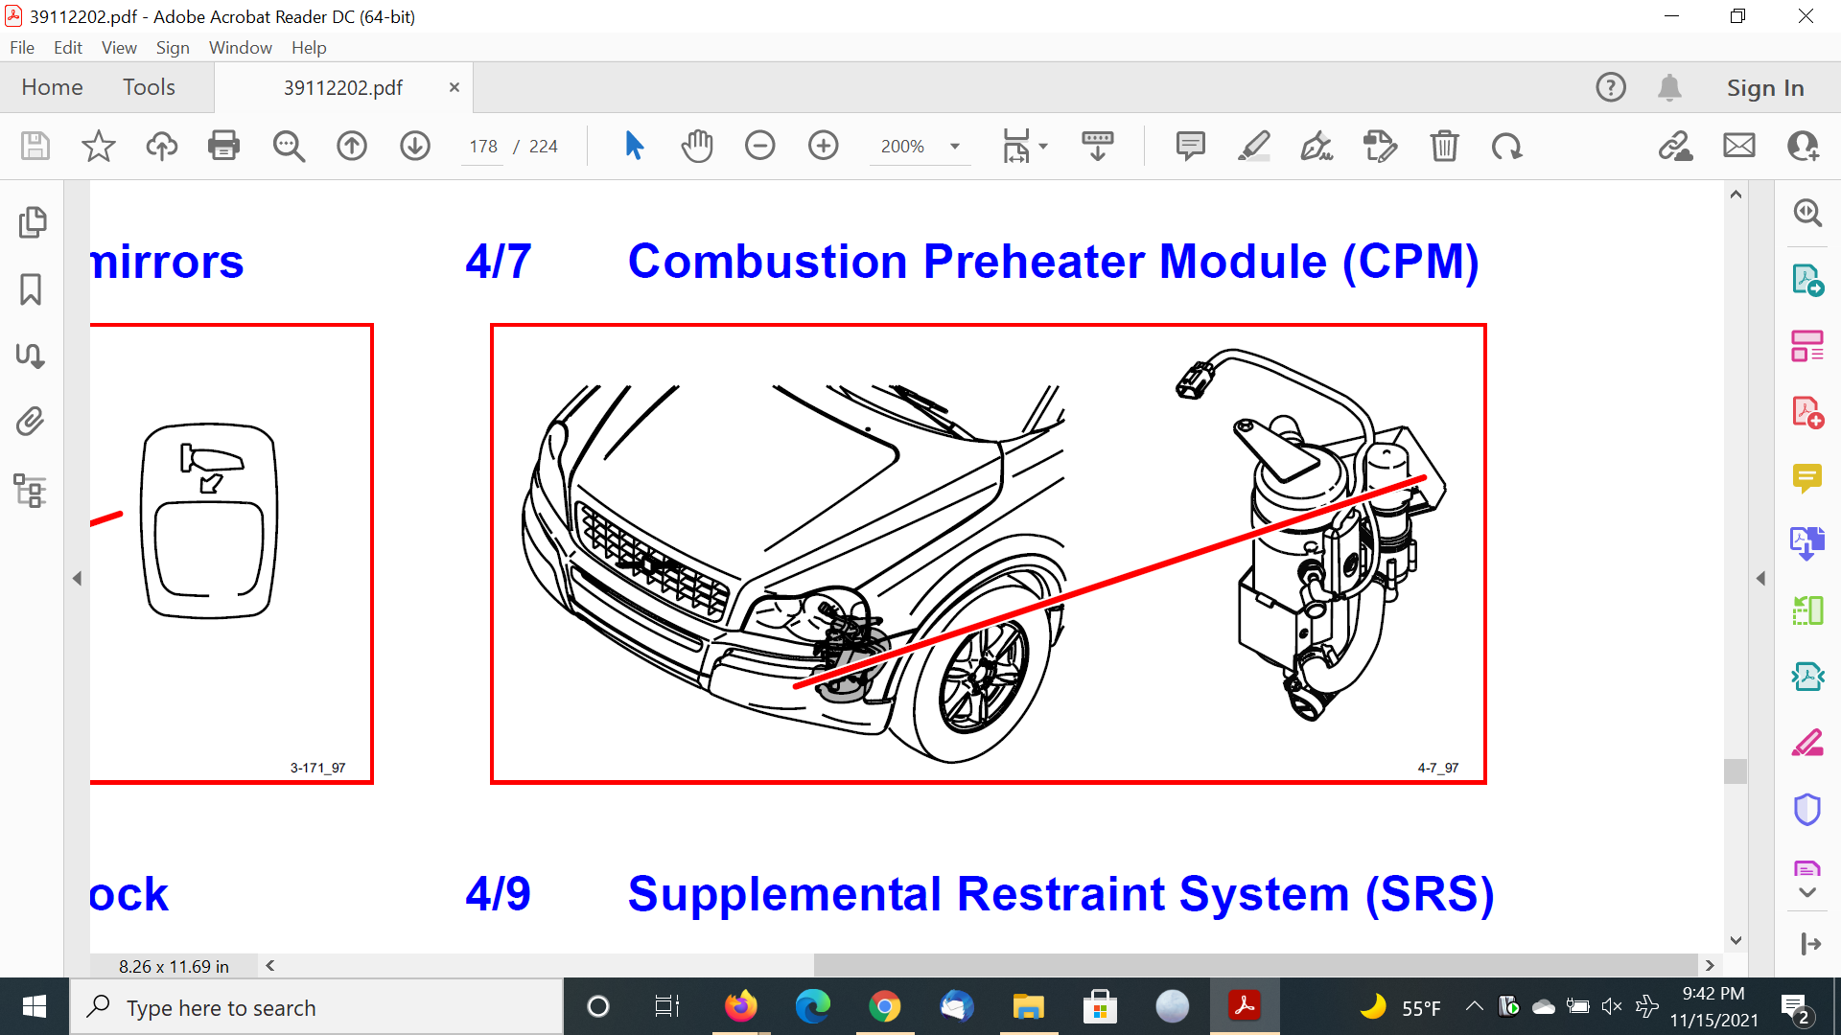Open the Bookmarks side panel
The width and height of the screenshot is (1841, 1035).
pos(31,289)
